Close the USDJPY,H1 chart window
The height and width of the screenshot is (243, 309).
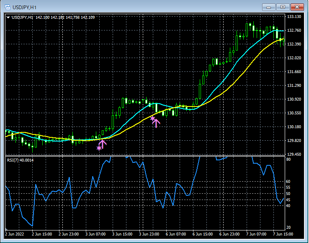pyautogui.click(x=297, y=7)
